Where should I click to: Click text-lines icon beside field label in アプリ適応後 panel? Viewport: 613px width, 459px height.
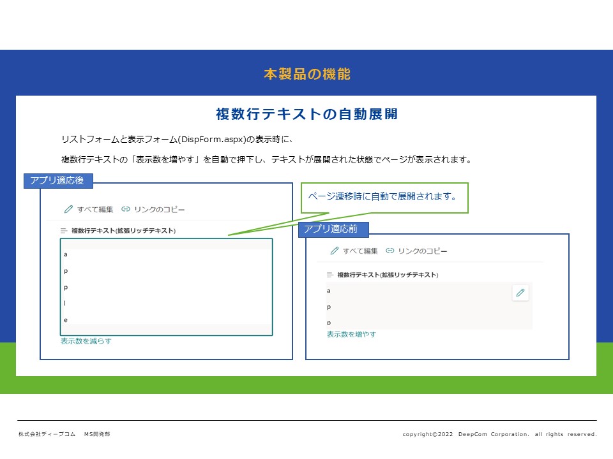(x=64, y=231)
